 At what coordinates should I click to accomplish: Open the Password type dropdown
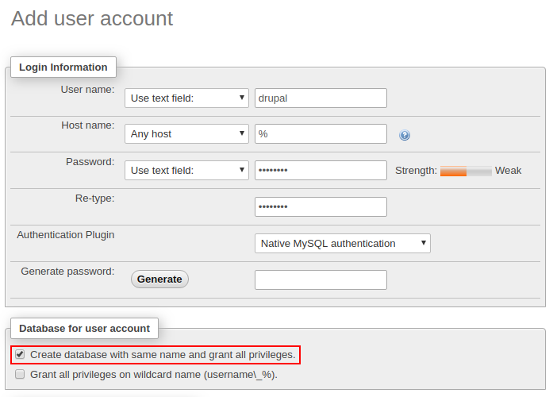tap(187, 170)
